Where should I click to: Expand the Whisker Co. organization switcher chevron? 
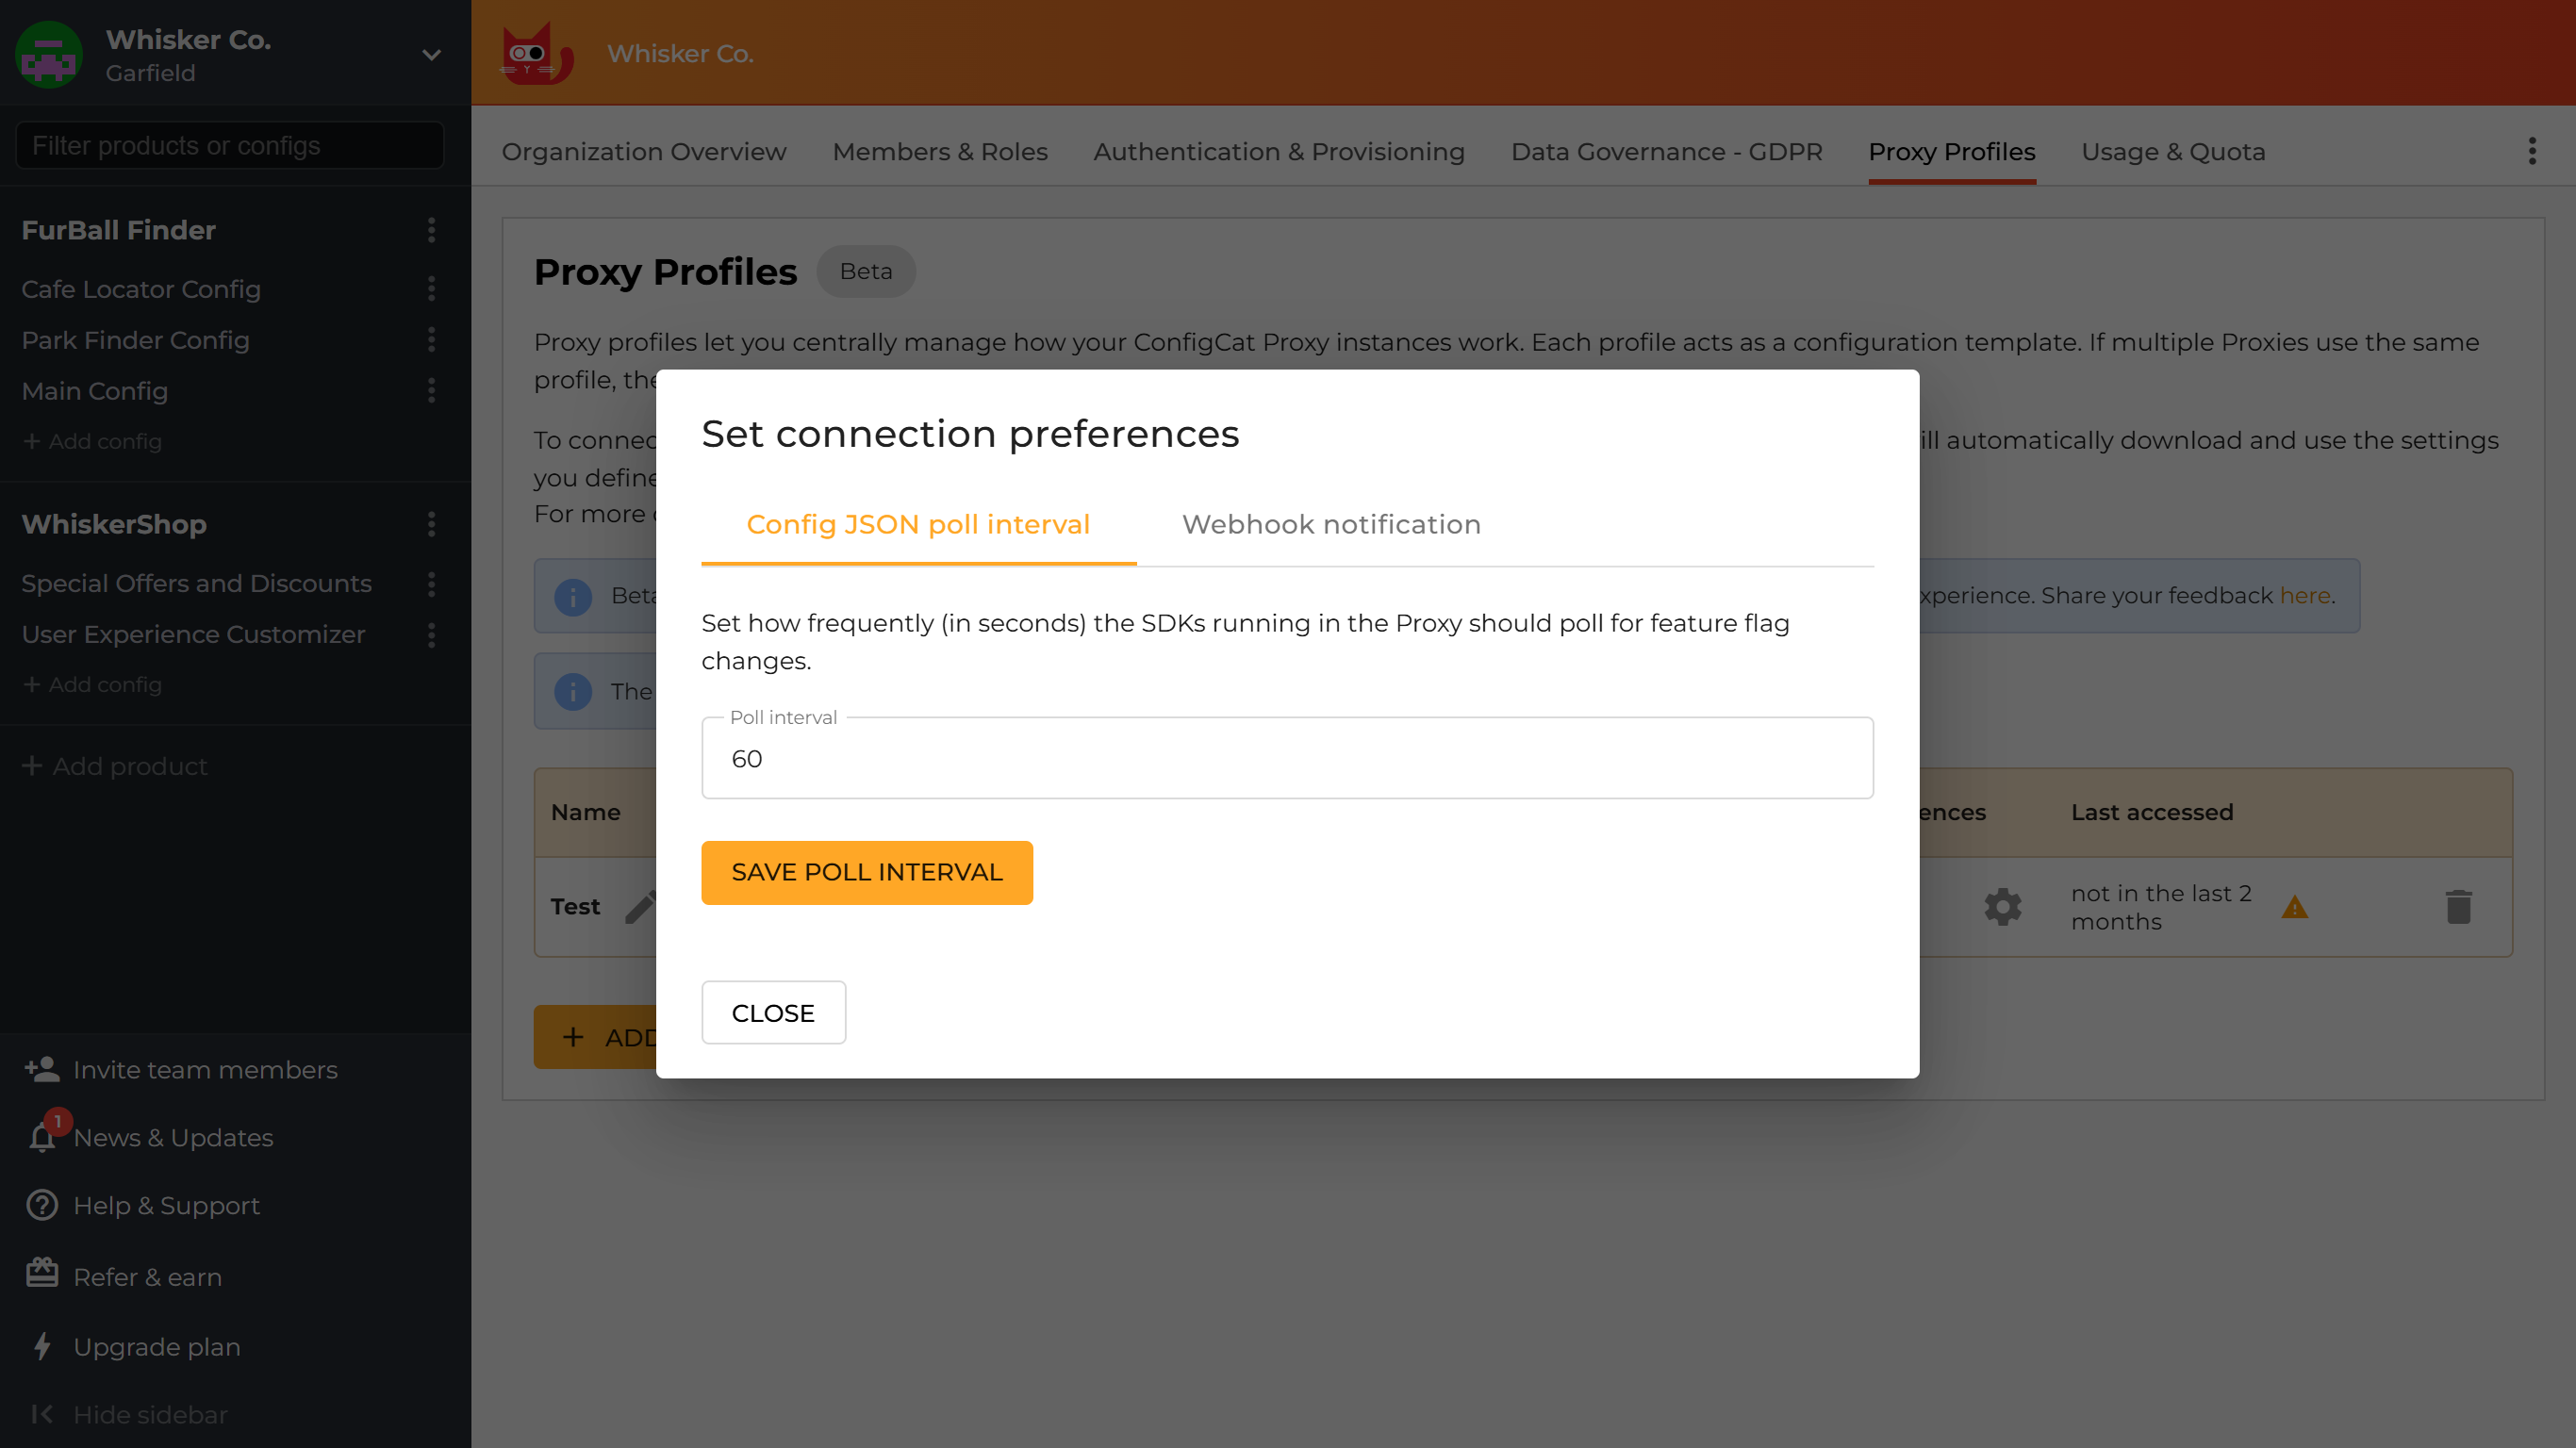pos(430,55)
